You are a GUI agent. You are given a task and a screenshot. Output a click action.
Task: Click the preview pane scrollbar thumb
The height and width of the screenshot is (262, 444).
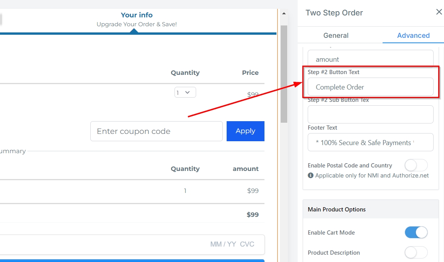point(284,73)
